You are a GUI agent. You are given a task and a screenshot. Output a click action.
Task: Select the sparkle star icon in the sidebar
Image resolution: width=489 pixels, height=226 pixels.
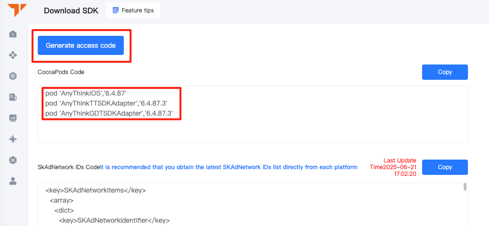13,139
